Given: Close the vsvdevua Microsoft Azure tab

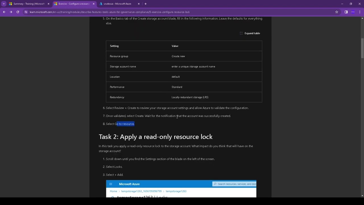Looking at the screenshot, I should tap(139, 4).
